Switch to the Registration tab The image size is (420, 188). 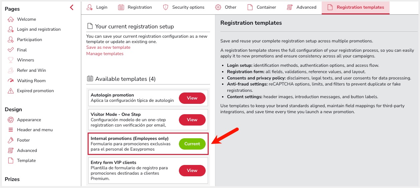(x=135, y=7)
